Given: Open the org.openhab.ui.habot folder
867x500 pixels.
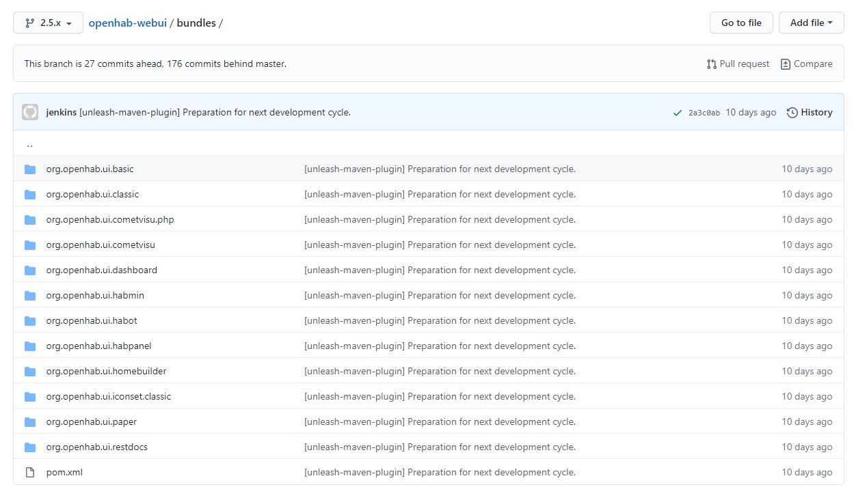Looking at the screenshot, I should tap(92, 320).
